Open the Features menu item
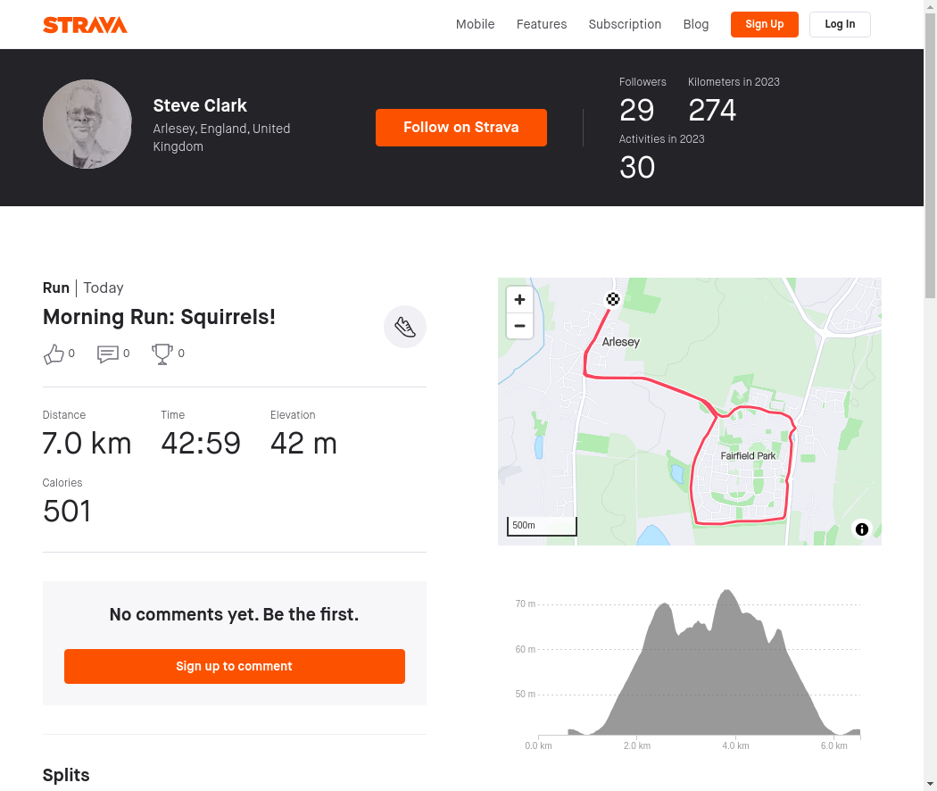 [542, 24]
